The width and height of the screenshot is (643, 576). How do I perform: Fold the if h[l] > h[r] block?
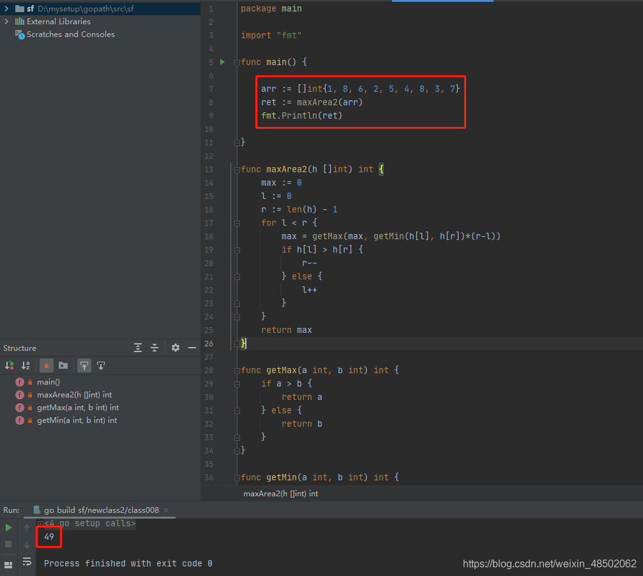click(237, 250)
